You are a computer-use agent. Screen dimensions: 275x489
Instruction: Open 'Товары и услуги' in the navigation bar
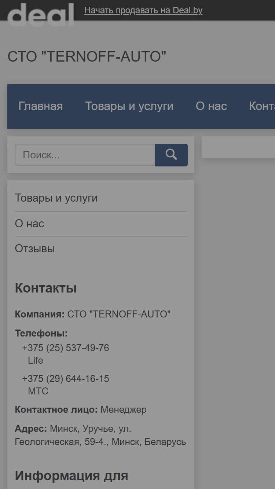click(129, 106)
